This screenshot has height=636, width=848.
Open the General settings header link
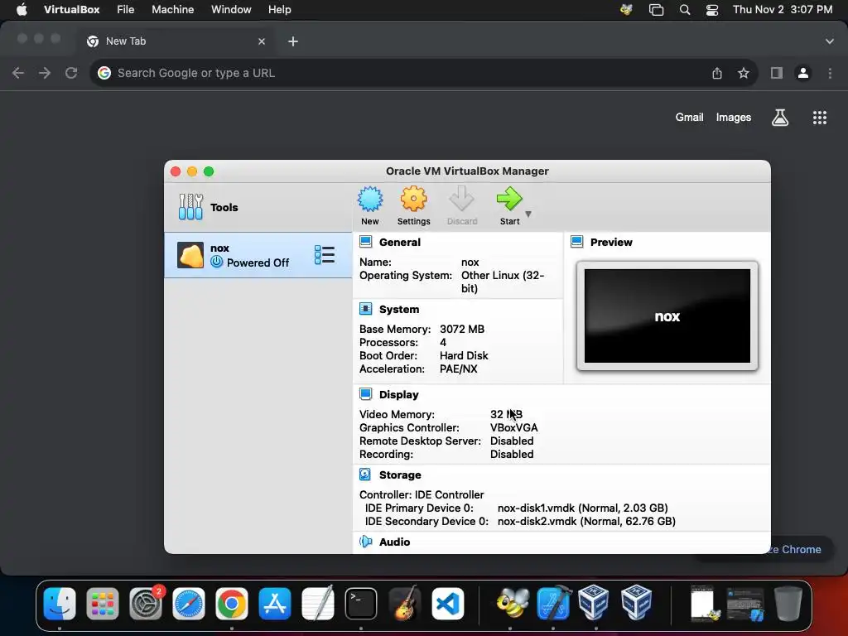coord(400,243)
